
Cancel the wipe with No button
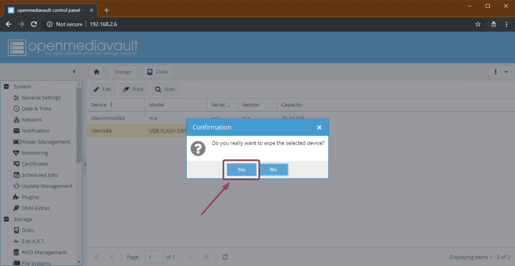(x=273, y=170)
